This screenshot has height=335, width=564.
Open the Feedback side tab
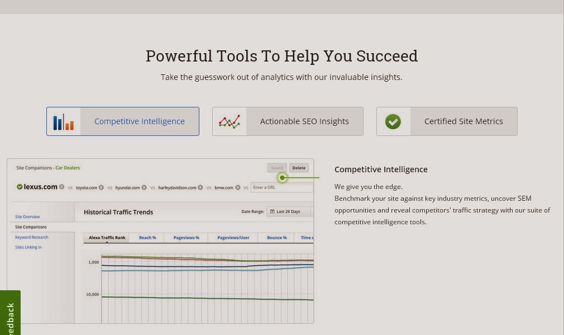10,313
